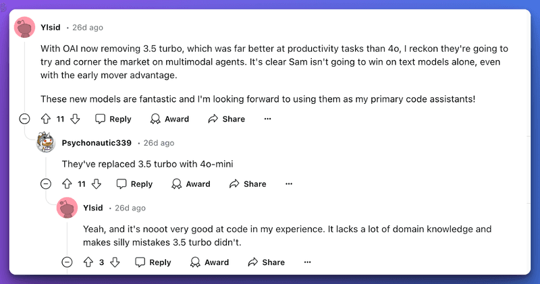Downvote Ylsid's reply about silly mistakes
Image resolution: width=540 pixels, height=284 pixels.
115,262
